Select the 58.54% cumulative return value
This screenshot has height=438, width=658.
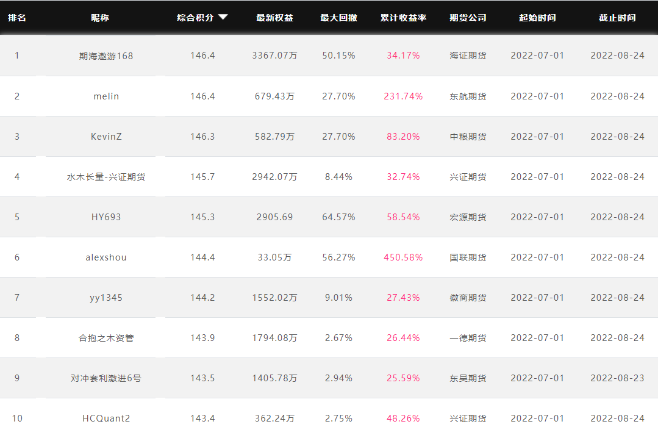click(x=403, y=217)
